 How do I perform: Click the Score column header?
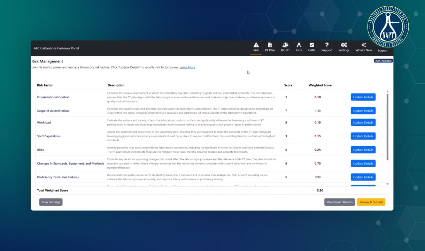pyautogui.click(x=288, y=85)
